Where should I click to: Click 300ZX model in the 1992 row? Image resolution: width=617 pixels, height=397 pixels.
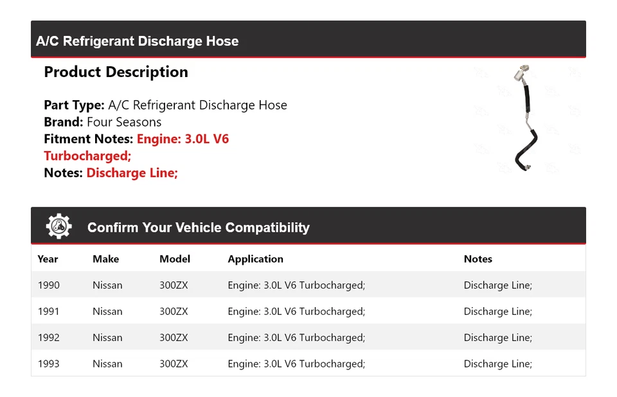(x=174, y=337)
